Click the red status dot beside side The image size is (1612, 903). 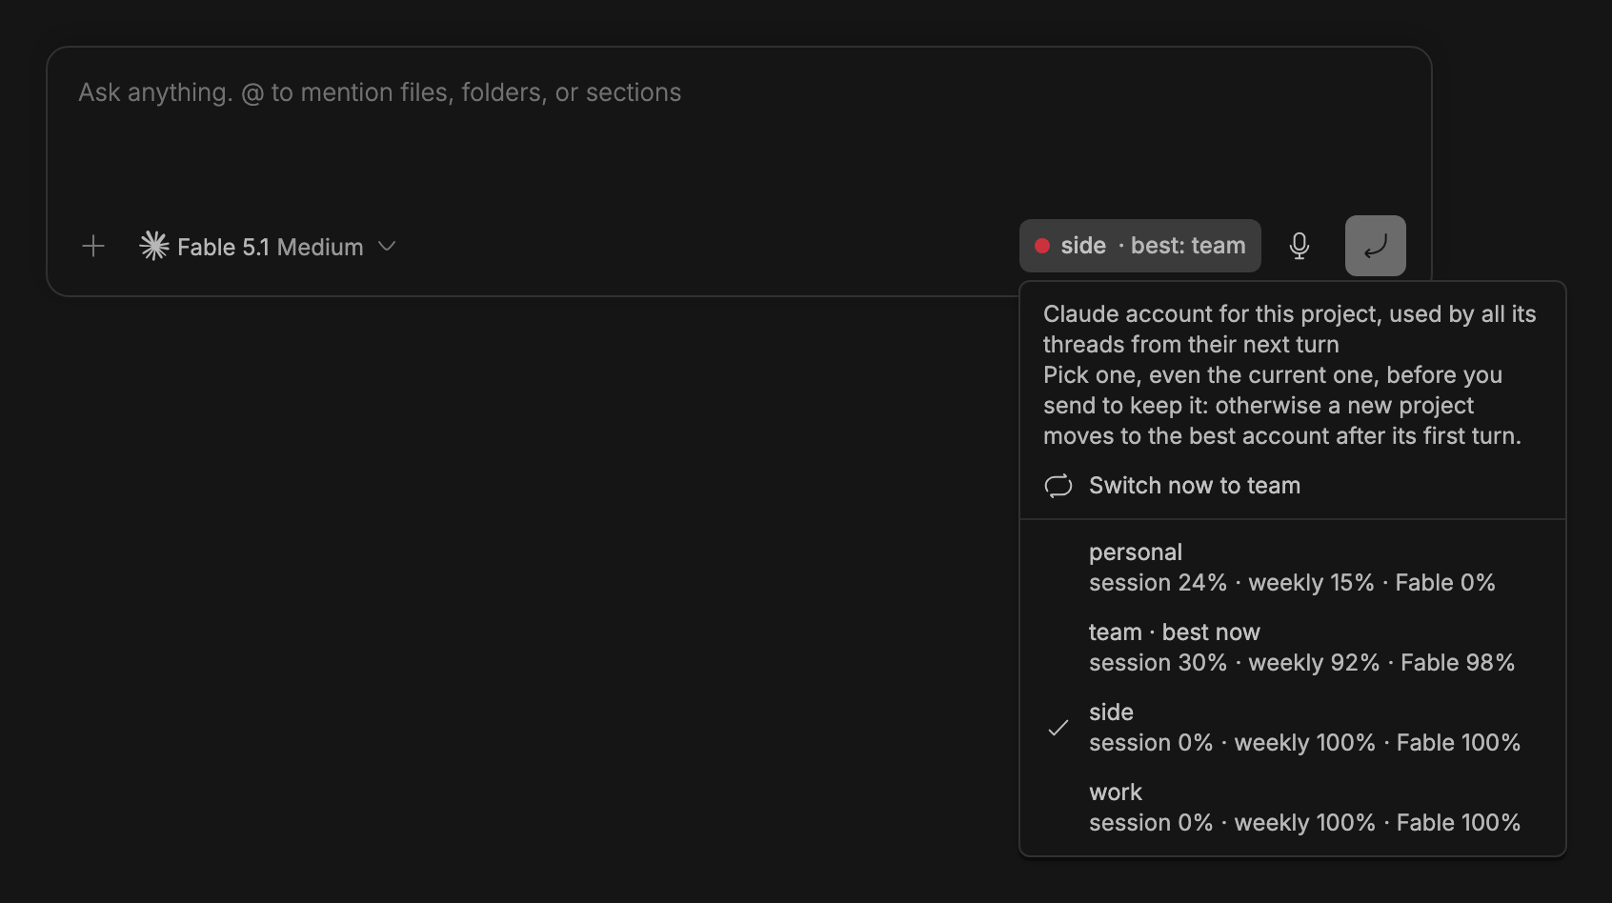click(x=1042, y=246)
